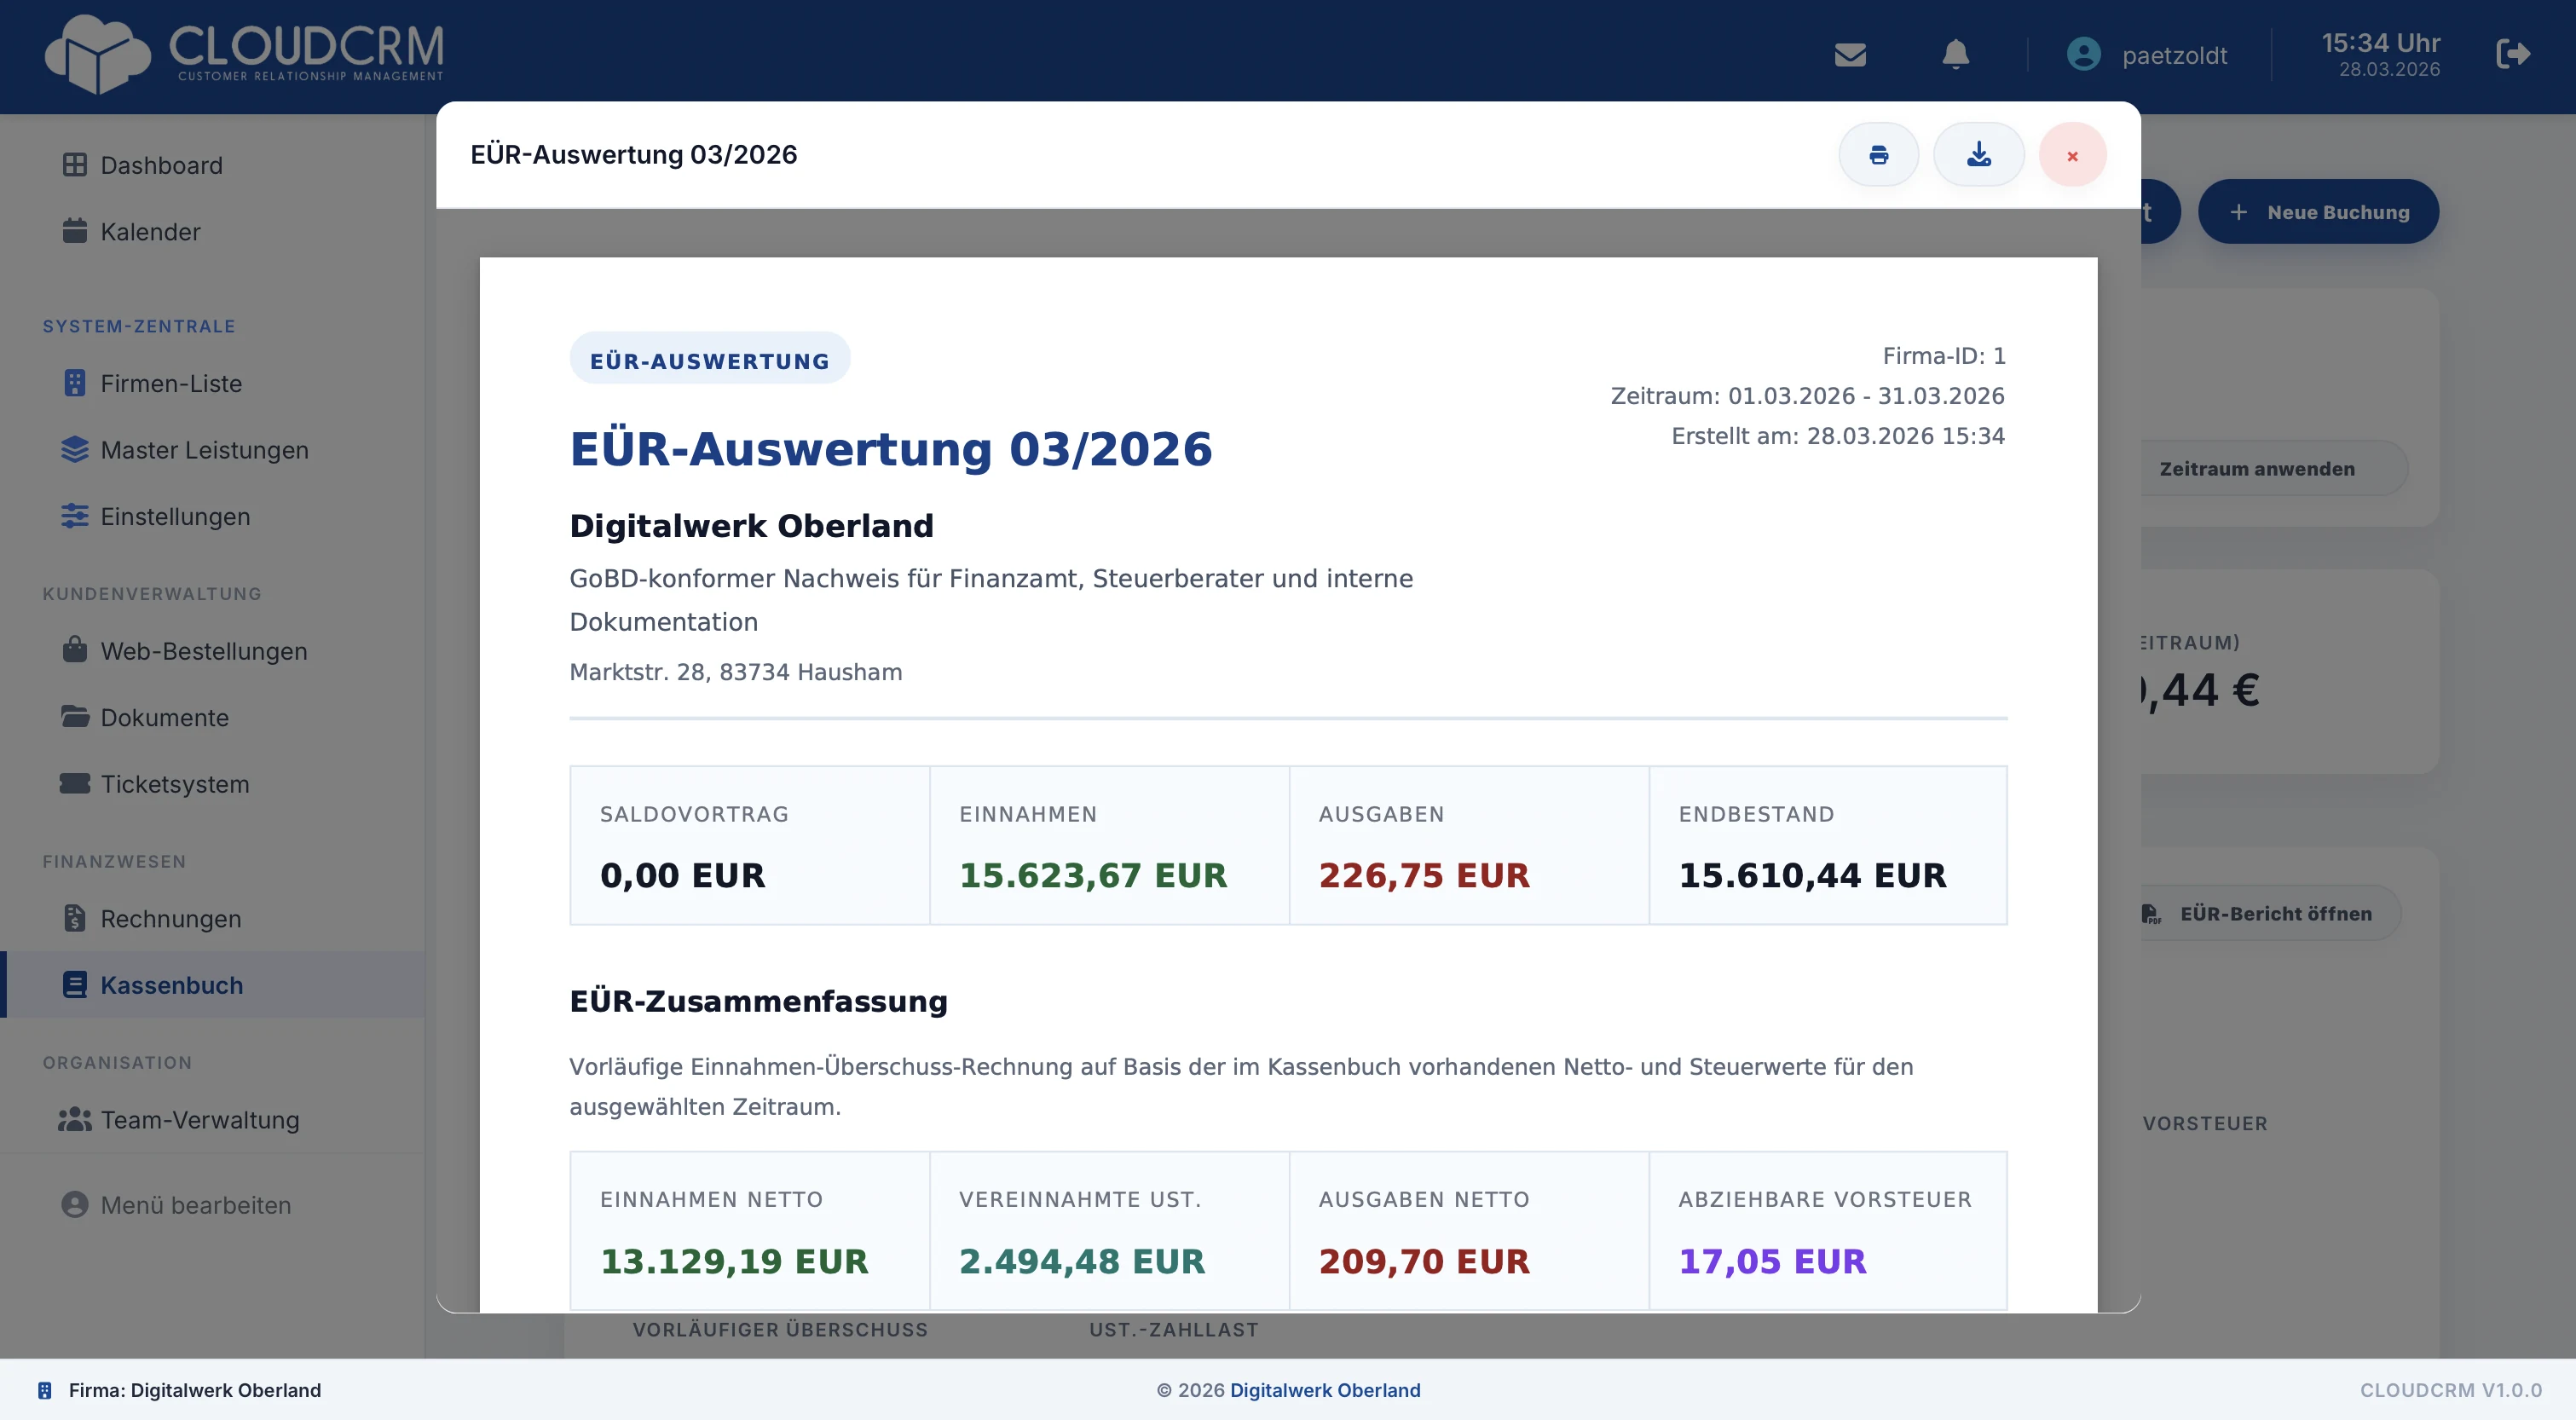The image size is (2576, 1420).
Task: Open Dashboard in the sidebar
Action: tap(212, 165)
